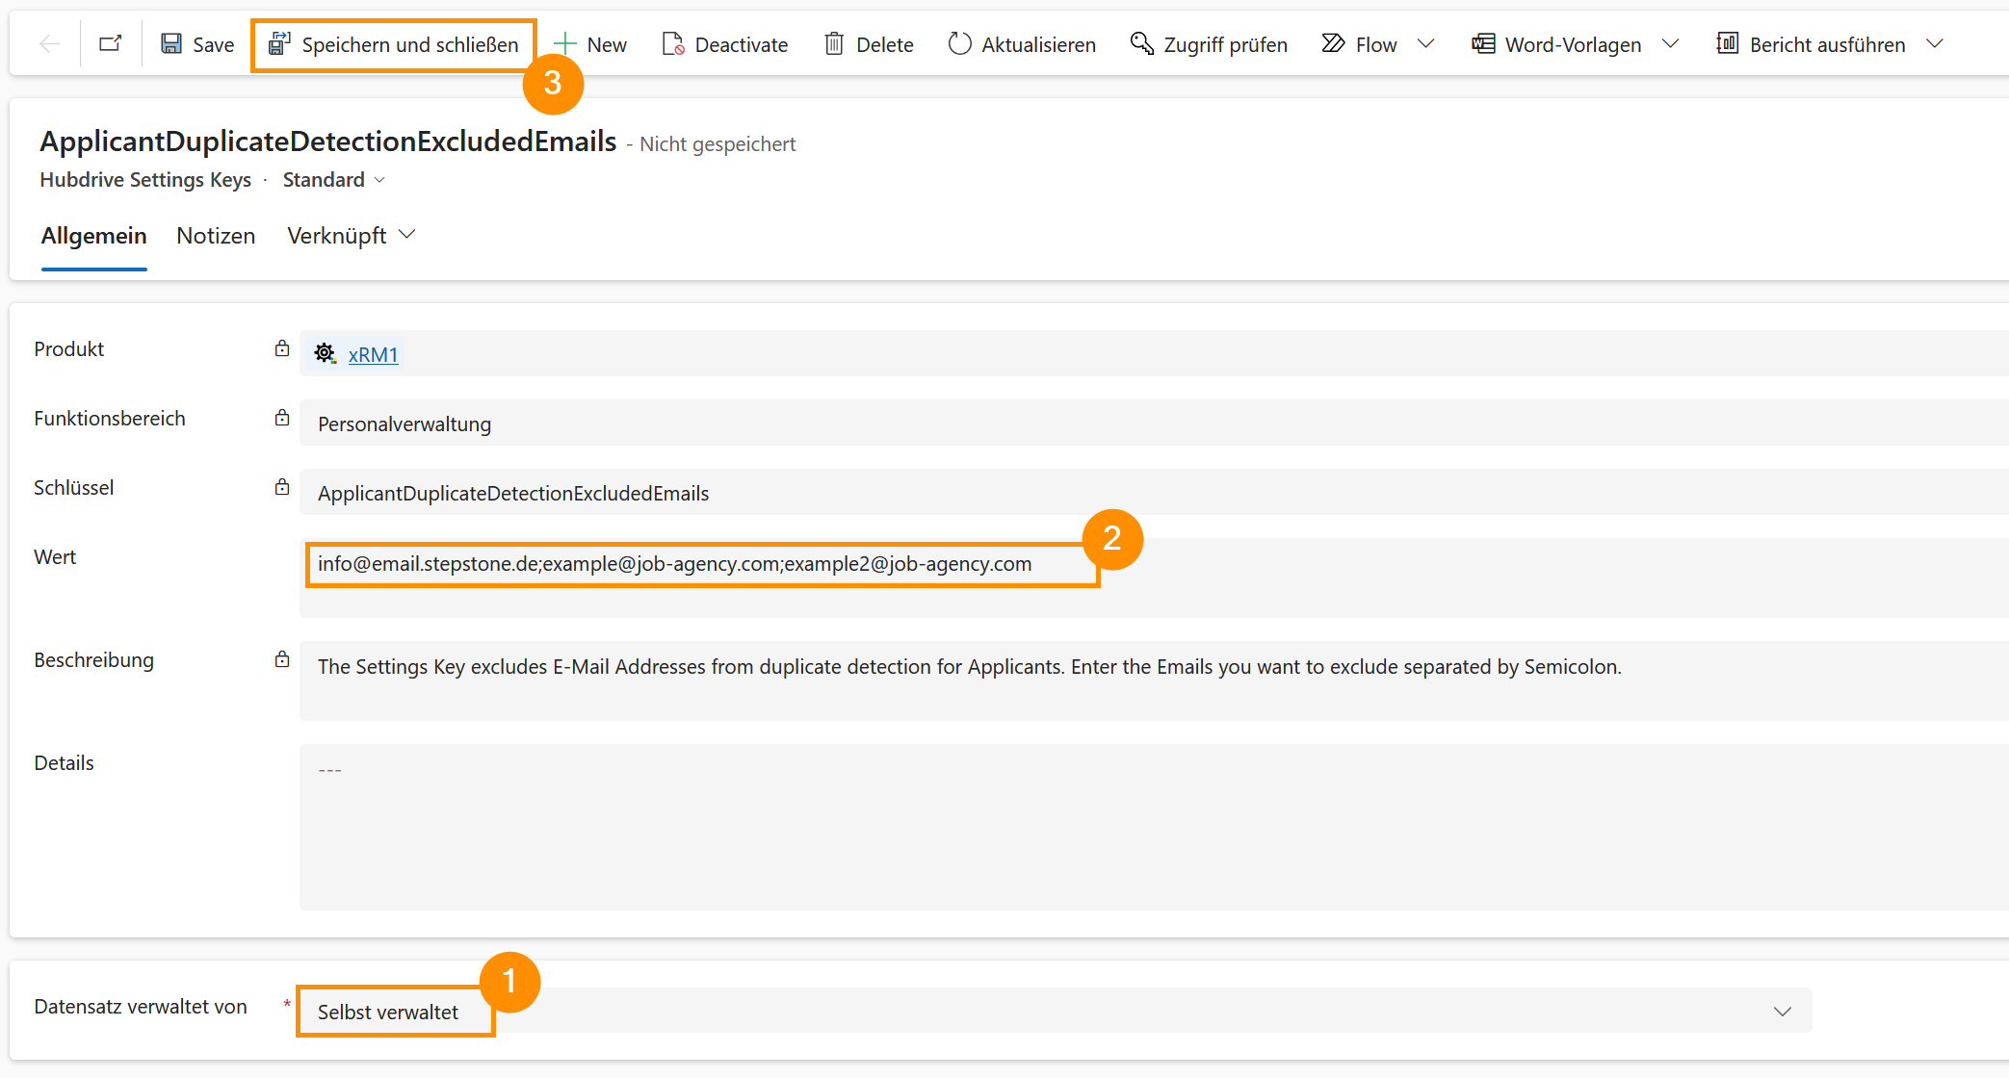
Task: Refresh with the Aktualisieren icon
Action: tap(959, 44)
